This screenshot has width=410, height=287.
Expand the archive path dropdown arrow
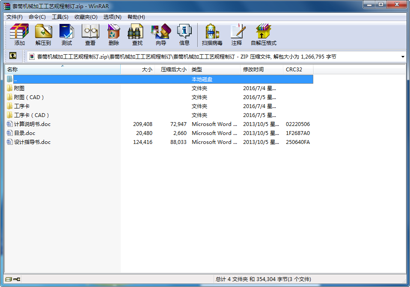(403, 56)
